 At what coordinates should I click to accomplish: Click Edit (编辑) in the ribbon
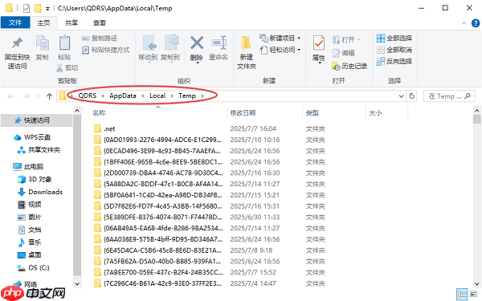(x=344, y=53)
